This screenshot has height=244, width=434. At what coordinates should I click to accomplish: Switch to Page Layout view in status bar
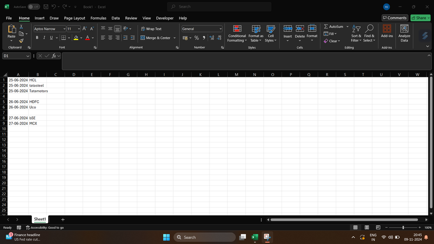tap(367, 228)
